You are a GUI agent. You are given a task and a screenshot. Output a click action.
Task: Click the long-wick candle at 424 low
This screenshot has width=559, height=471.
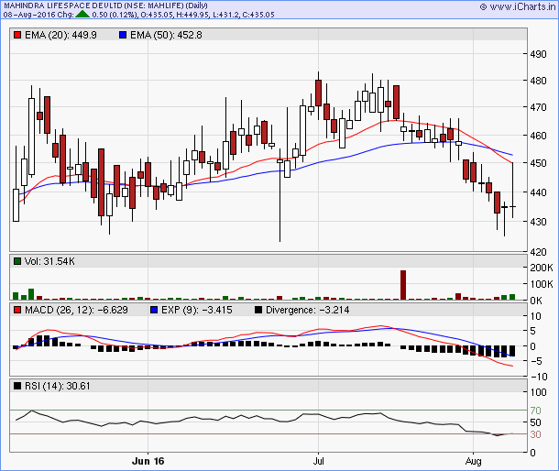pyautogui.click(x=279, y=195)
